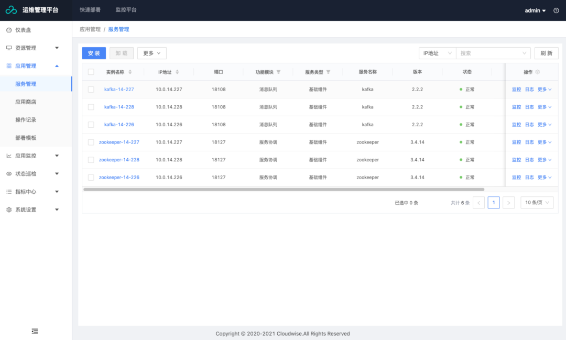Check the kafka-14-228 row checkbox
Screen dimensions: 566x340
(91, 107)
